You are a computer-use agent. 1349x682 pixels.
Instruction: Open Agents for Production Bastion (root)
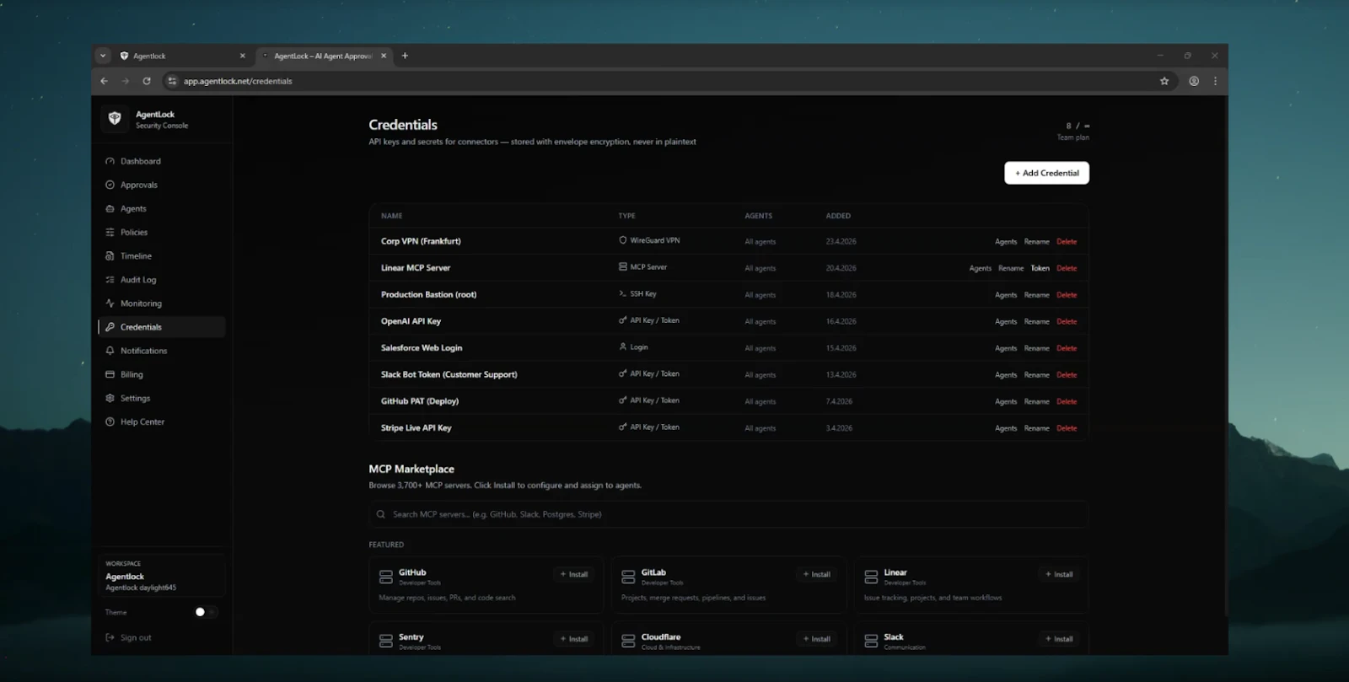tap(1005, 295)
